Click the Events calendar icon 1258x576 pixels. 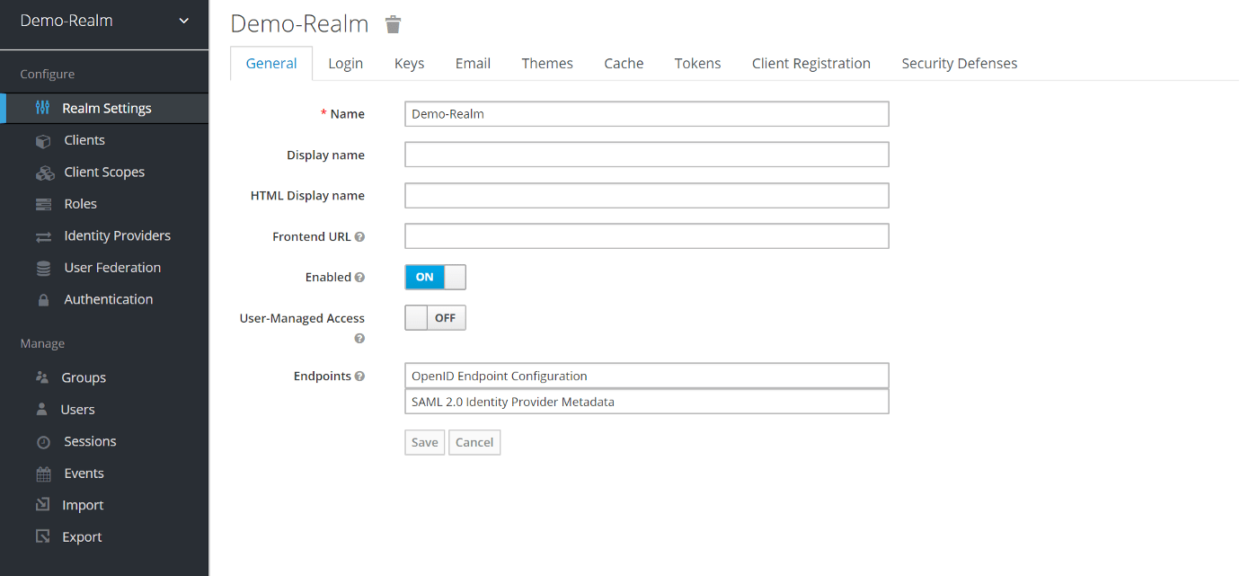tap(43, 474)
